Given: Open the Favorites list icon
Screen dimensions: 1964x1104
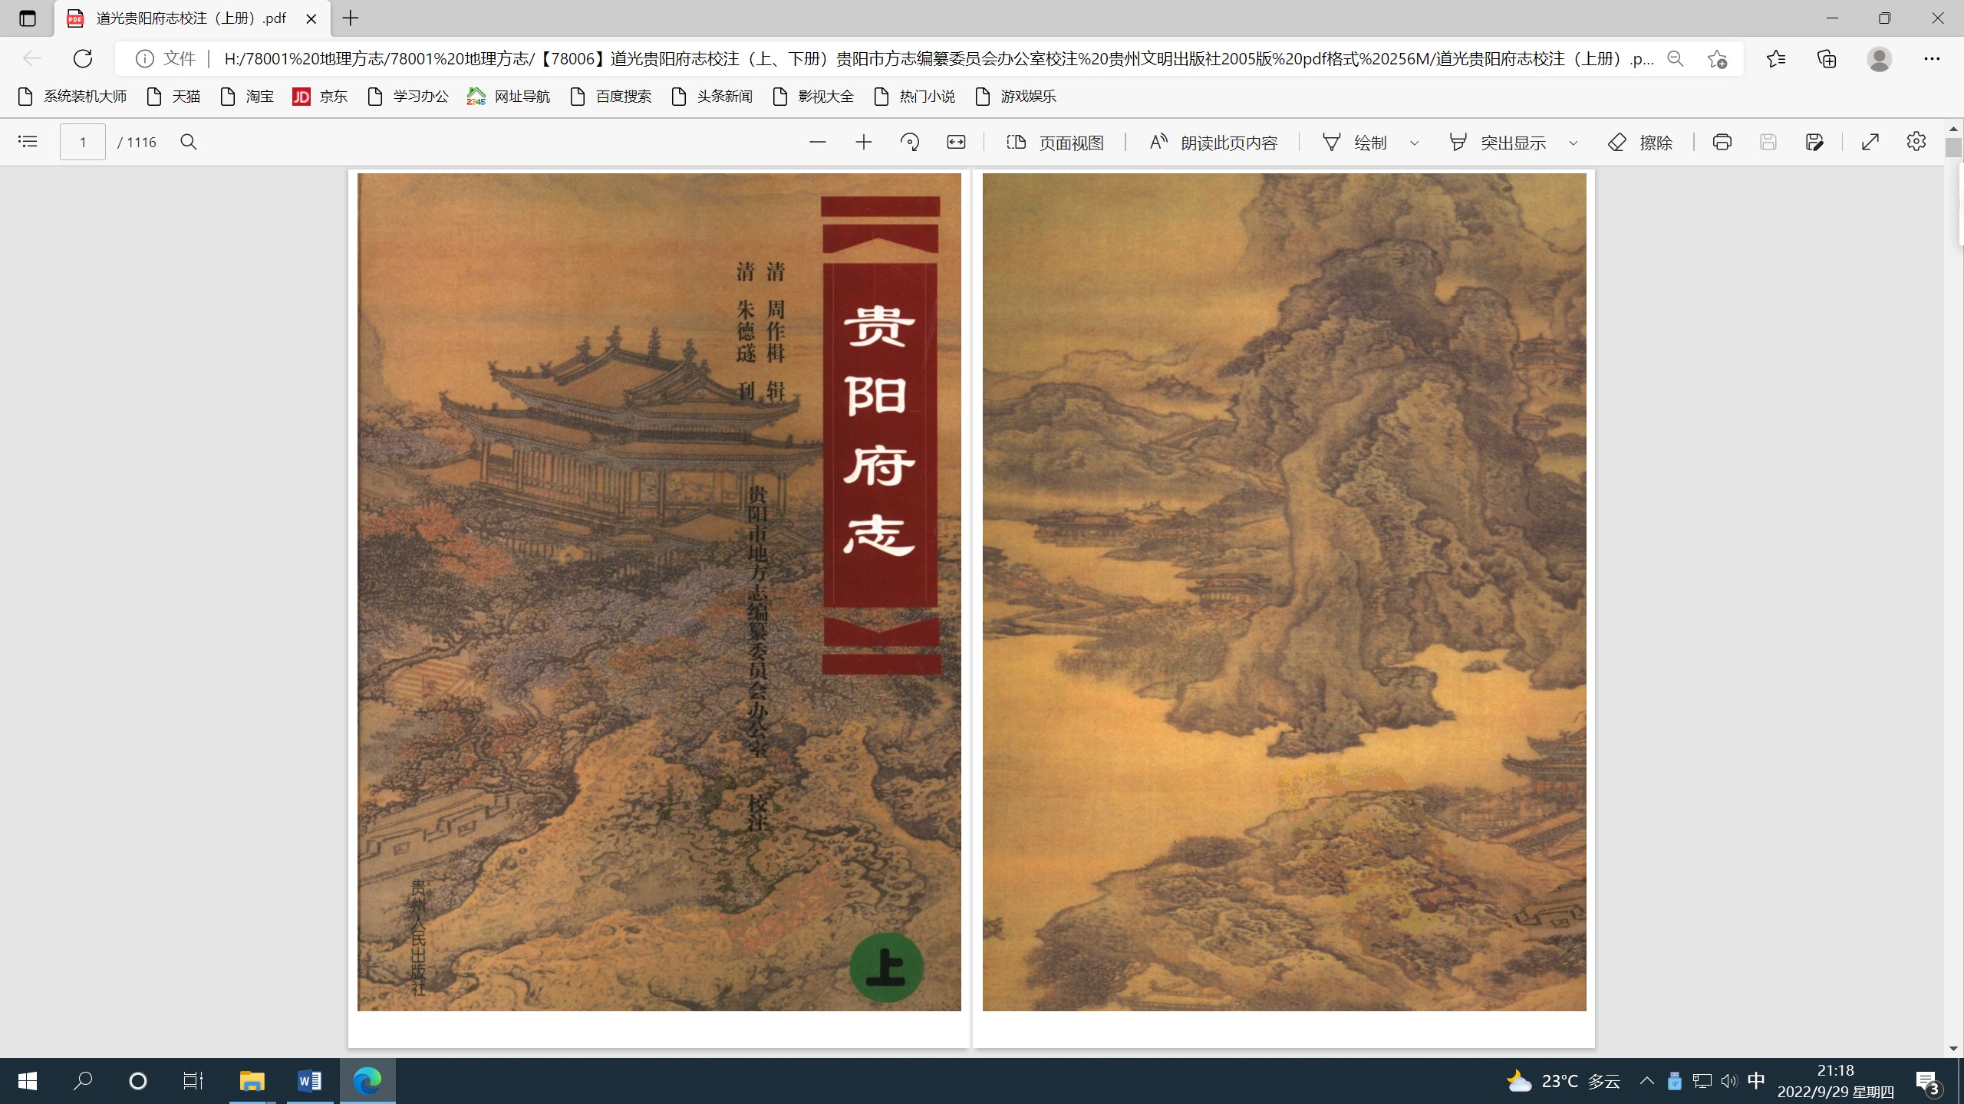Looking at the screenshot, I should pos(1776,58).
